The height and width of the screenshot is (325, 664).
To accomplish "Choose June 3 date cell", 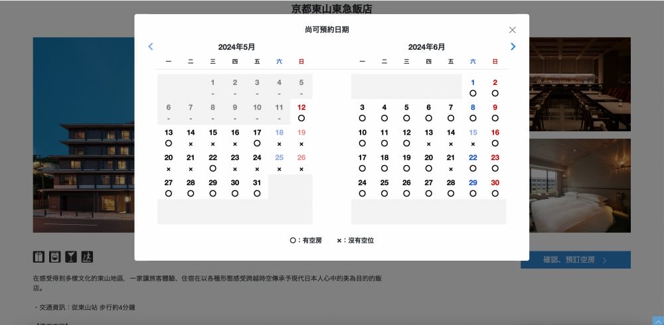I will [x=362, y=112].
